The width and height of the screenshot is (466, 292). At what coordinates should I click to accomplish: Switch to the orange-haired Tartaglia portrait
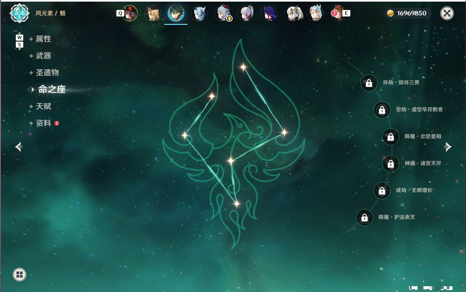pos(339,13)
